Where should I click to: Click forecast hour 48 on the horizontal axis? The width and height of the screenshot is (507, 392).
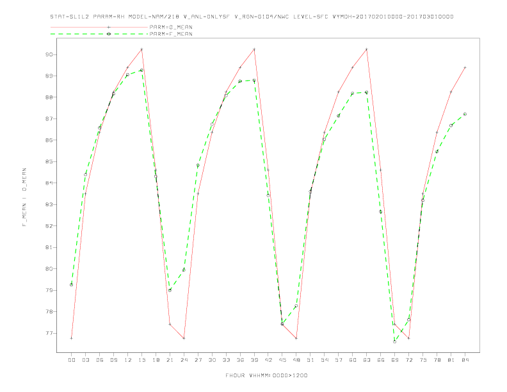pyautogui.click(x=296, y=360)
